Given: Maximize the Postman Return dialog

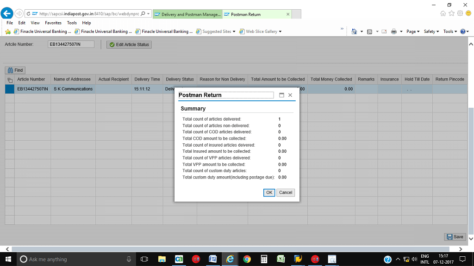Looking at the screenshot, I should pos(281,95).
